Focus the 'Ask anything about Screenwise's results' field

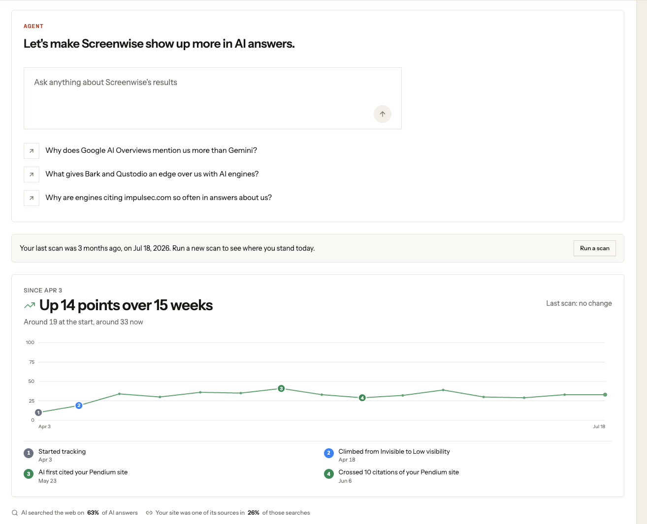[213, 98]
